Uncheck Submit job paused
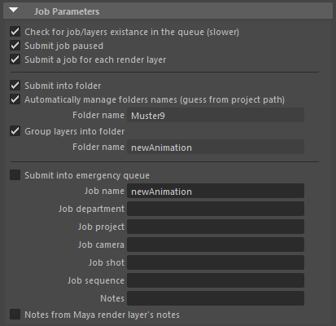 pyautogui.click(x=15, y=46)
